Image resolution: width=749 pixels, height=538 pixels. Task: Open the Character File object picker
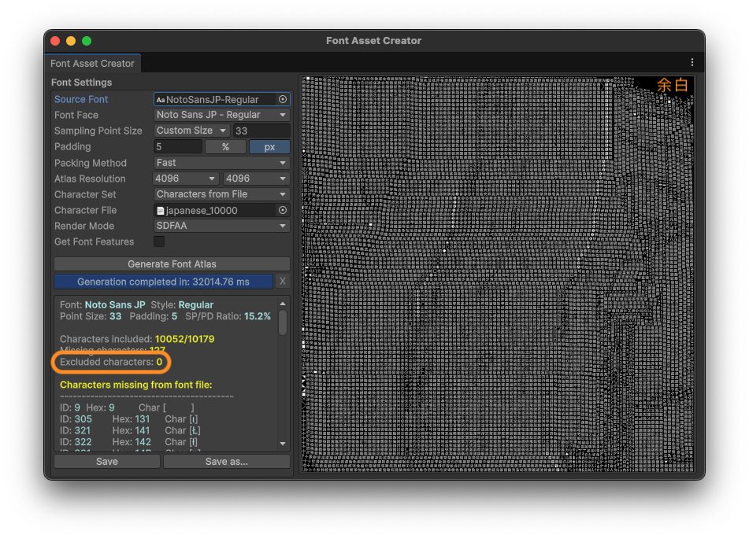(x=283, y=211)
